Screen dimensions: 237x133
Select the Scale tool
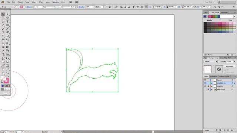(7, 36)
